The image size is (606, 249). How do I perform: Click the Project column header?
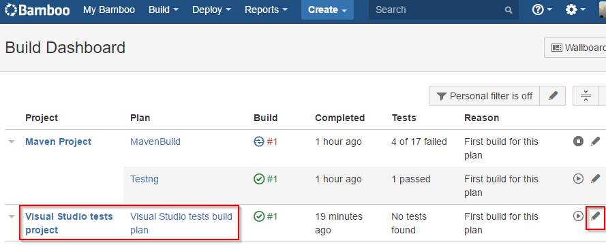click(42, 118)
